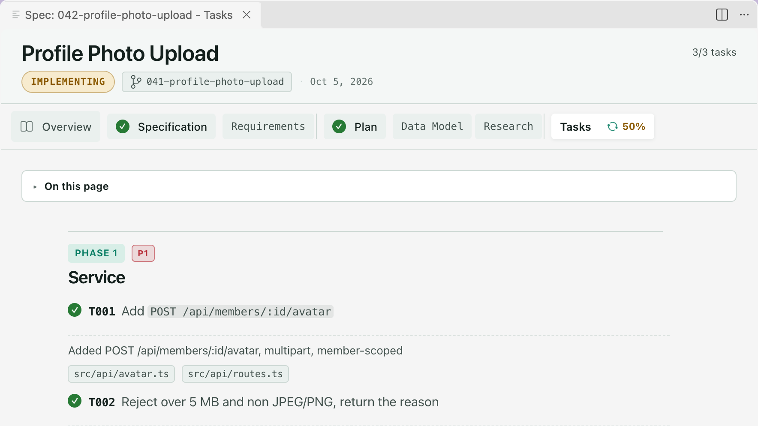Image resolution: width=758 pixels, height=426 pixels.
Task: Click the git branch icon in branch badge
Action: tap(136, 82)
